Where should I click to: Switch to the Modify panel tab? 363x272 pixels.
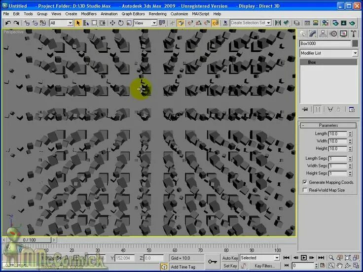pos(313,34)
